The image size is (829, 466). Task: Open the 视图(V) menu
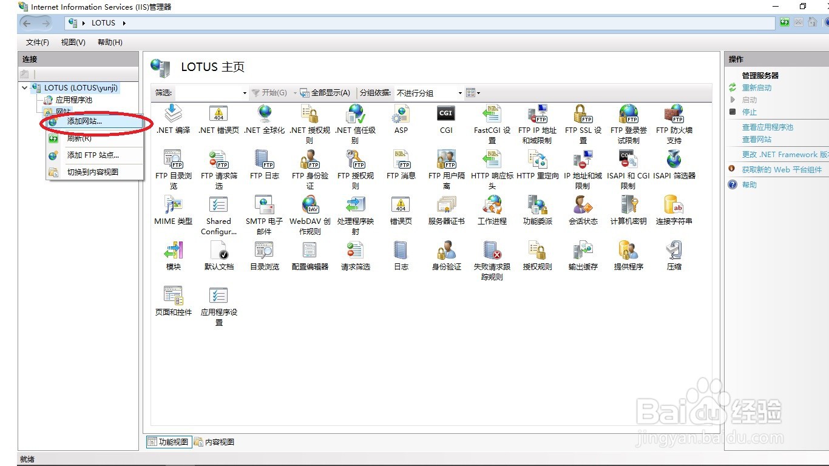click(73, 42)
